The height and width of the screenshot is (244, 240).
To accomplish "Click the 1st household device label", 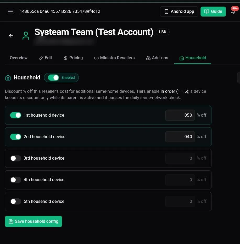I will pyautogui.click(x=44, y=115).
